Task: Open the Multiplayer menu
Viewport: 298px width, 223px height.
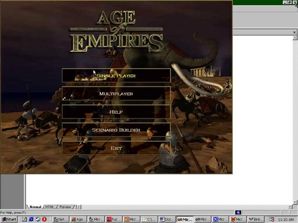Action: pos(116,93)
